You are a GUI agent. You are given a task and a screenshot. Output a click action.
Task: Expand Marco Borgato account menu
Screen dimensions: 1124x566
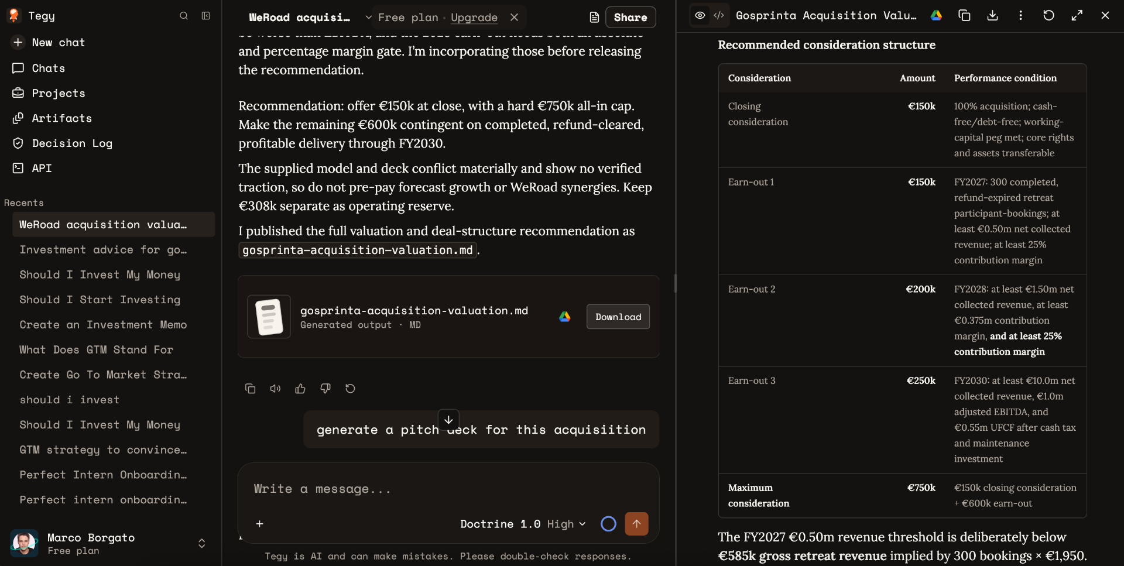coord(201,544)
